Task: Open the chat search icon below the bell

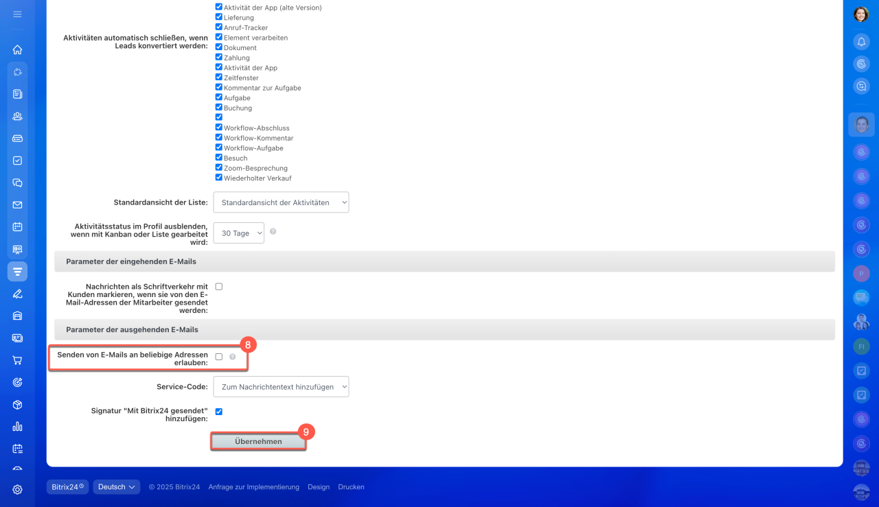Action: (x=861, y=86)
